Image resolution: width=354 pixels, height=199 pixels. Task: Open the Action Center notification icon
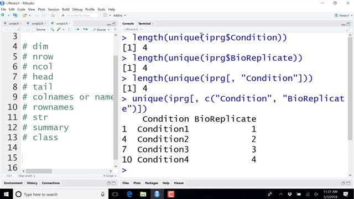pyautogui.click(x=346, y=194)
